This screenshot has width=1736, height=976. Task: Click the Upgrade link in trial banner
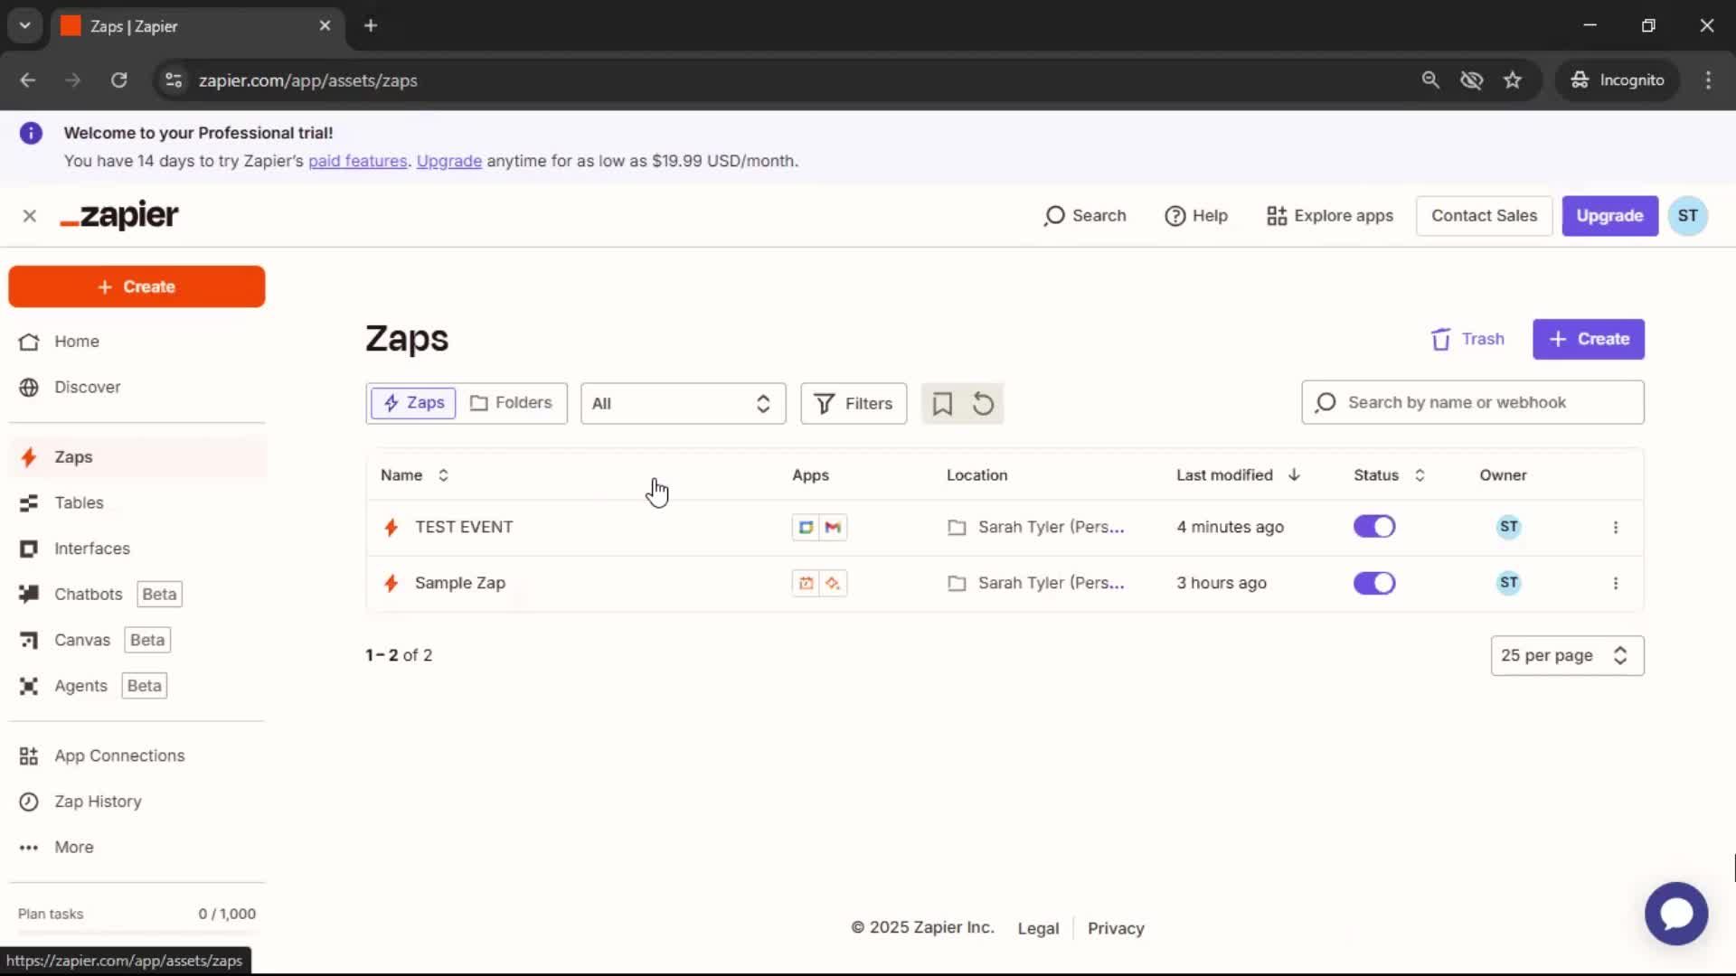coord(448,161)
